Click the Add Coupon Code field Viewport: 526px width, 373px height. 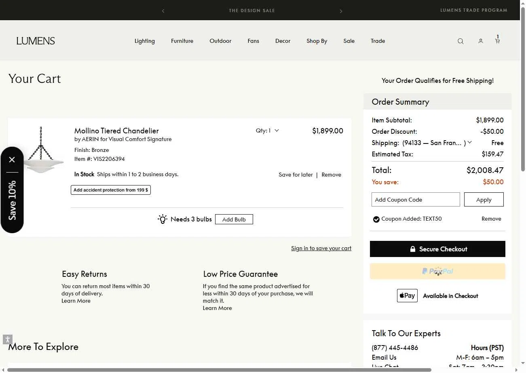(416, 200)
